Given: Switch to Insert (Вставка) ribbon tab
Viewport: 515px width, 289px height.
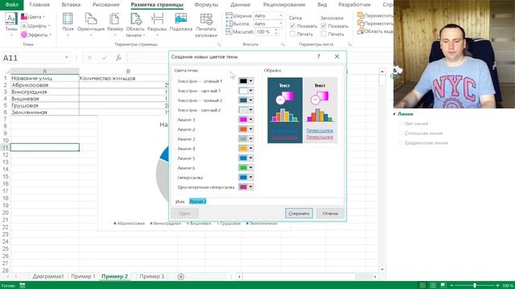Looking at the screenshot, I should tap(71, 5).
